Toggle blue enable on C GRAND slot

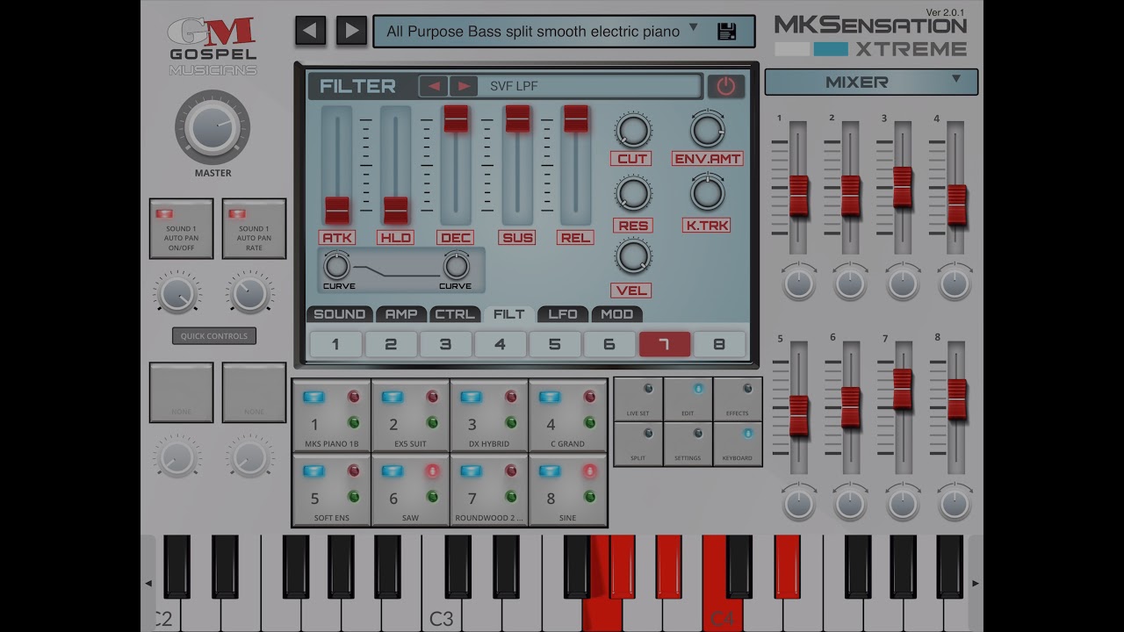tap(550, 397)
